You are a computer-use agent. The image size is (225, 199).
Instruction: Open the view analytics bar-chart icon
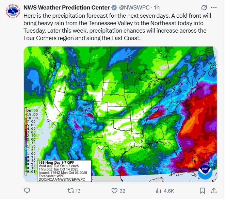(x=158, y=191)
